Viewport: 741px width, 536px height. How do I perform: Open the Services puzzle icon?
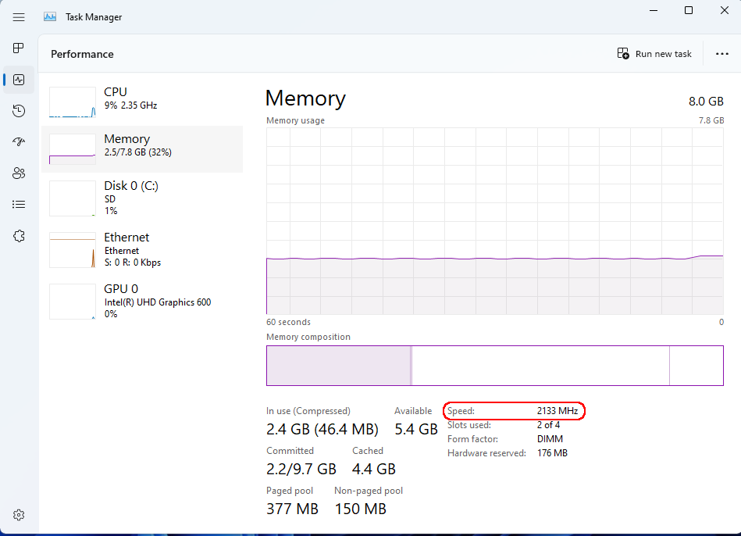19,236
